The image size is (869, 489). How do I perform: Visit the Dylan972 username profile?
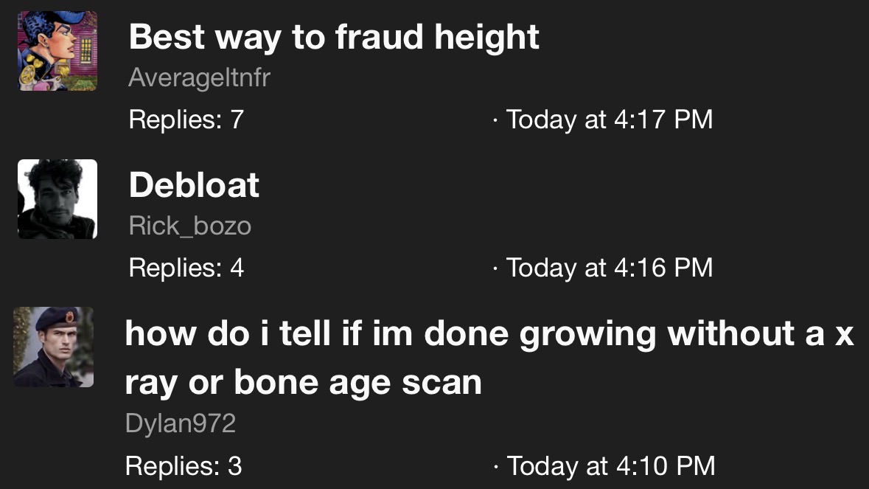tap(181, 423)
